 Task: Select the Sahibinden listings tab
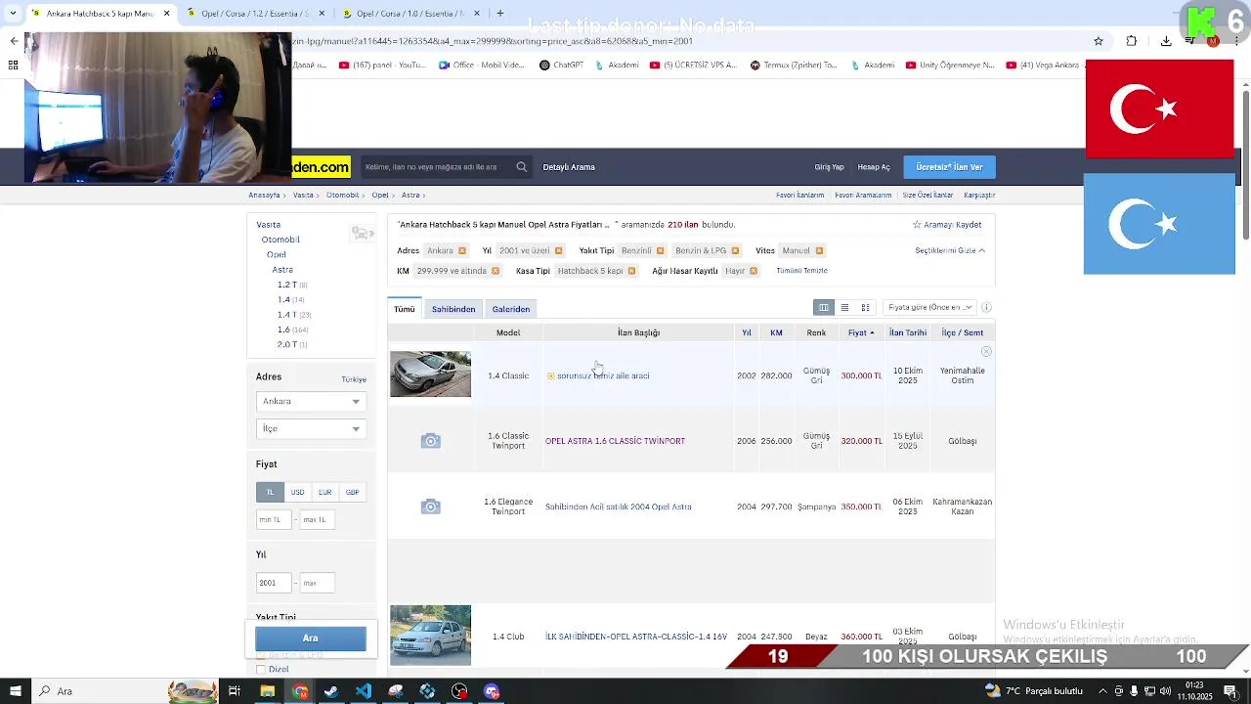[x=453, y=309]
